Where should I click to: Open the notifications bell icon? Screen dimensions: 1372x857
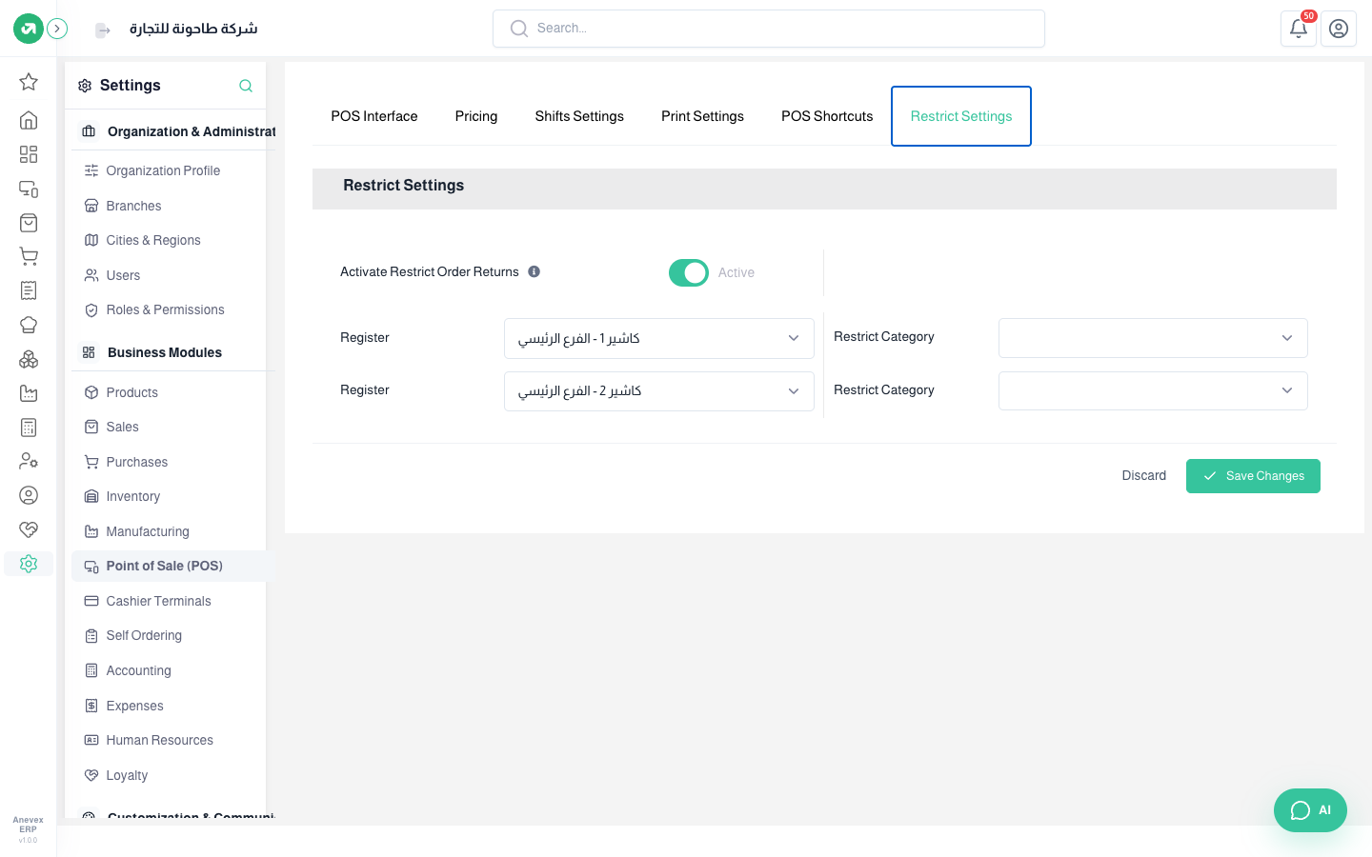coord(1299,29)
